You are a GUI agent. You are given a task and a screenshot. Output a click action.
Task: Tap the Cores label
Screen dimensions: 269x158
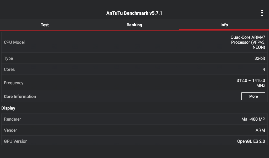tap(9, 69)
